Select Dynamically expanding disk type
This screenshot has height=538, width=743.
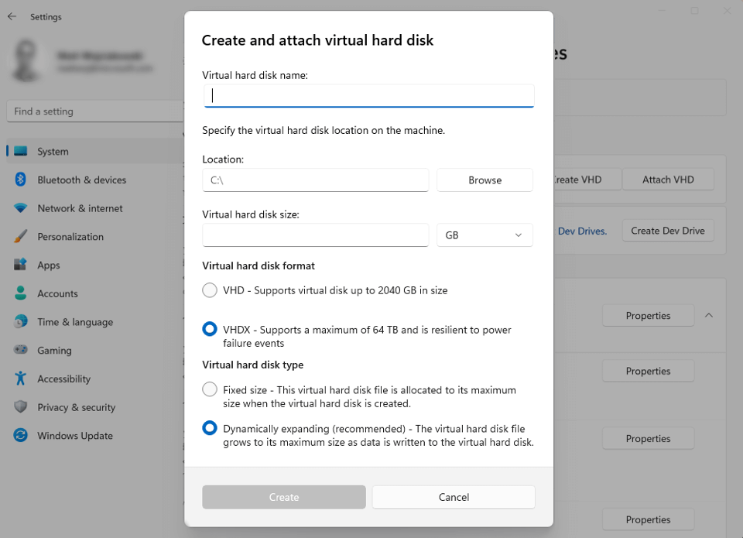209,427
